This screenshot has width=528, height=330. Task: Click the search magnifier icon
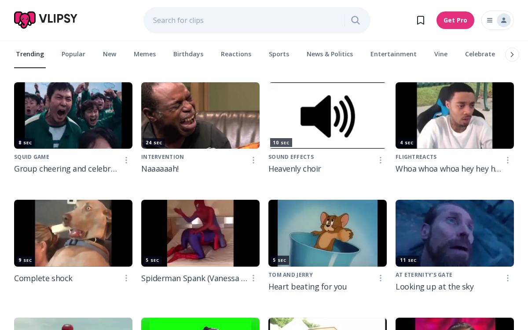click(x=356, y=20)
